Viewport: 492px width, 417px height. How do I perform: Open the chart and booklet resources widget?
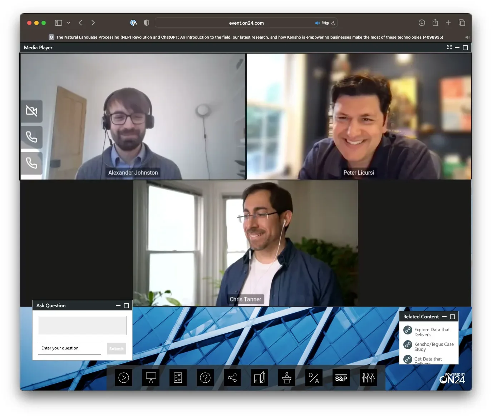point(260,378)
